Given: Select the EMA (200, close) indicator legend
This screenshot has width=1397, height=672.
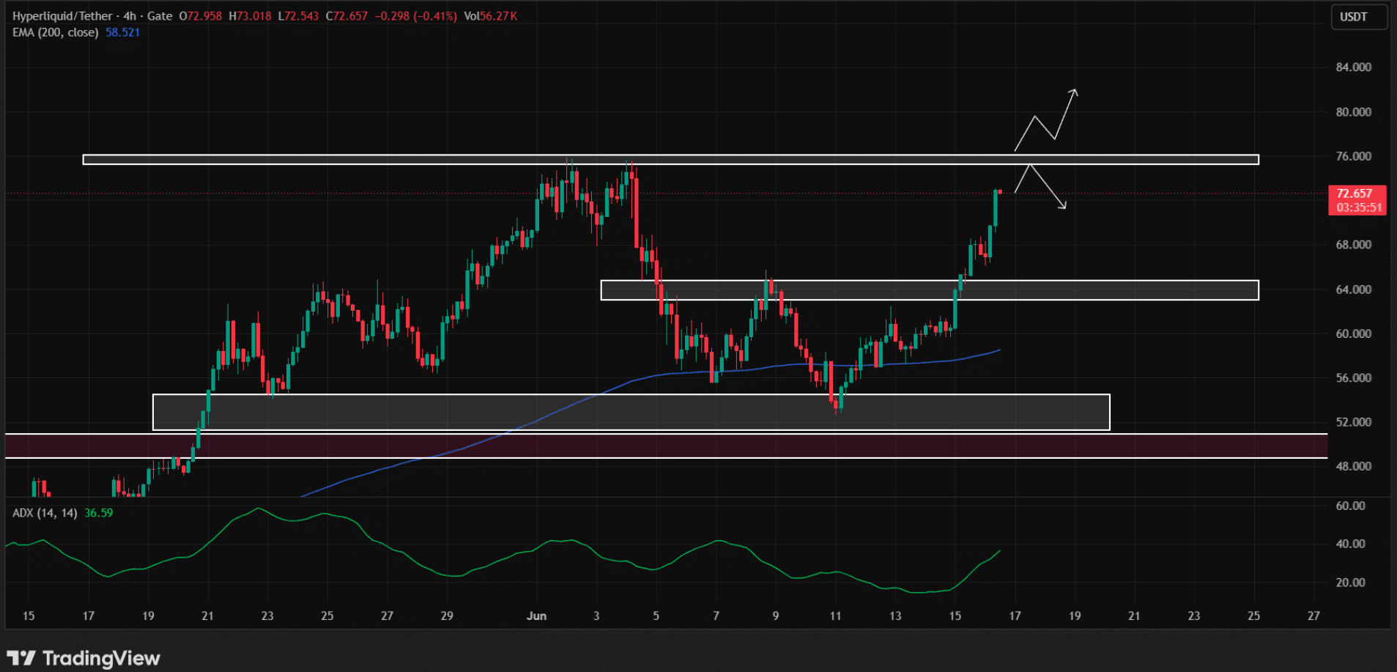Looking at the screenshot, I should [56, 32].
